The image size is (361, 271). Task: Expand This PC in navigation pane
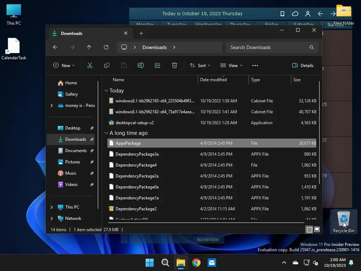click(x=51, y=207)
